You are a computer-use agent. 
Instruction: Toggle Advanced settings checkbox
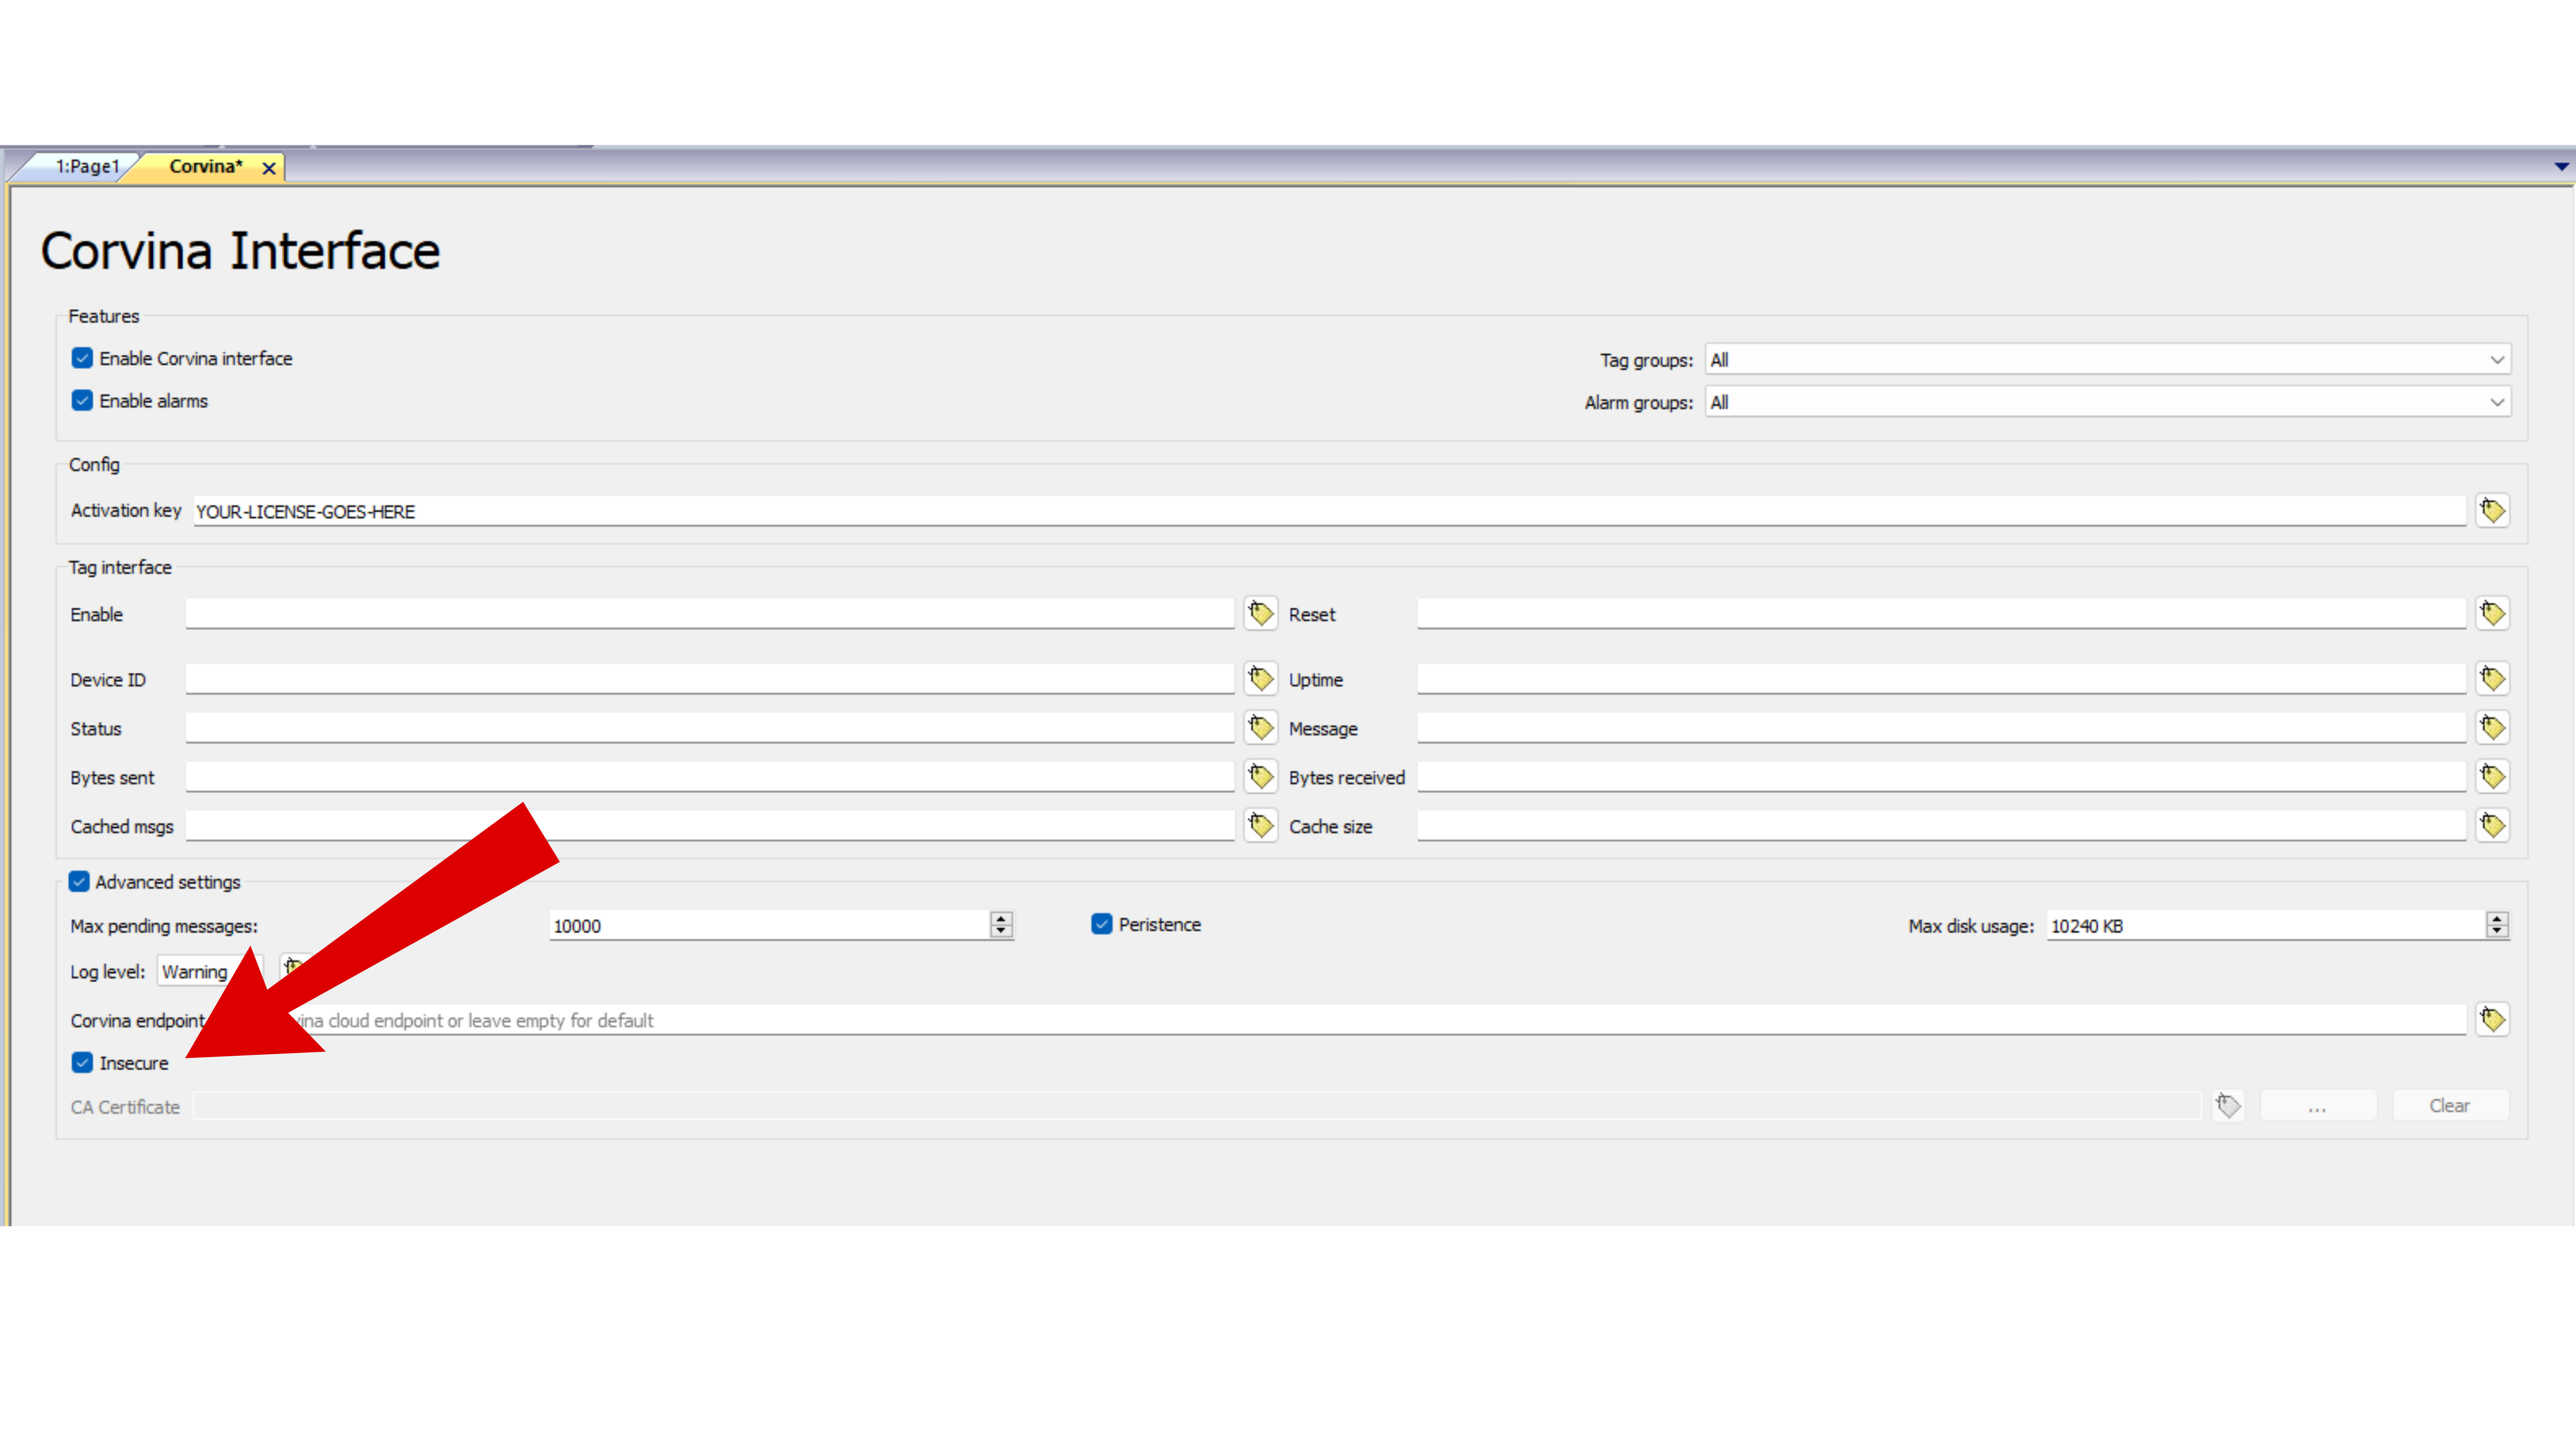coord(79,882)
